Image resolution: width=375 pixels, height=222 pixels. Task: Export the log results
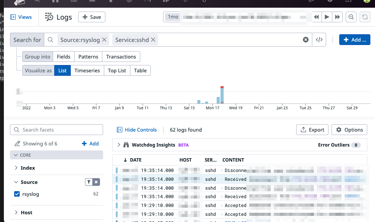312,130
